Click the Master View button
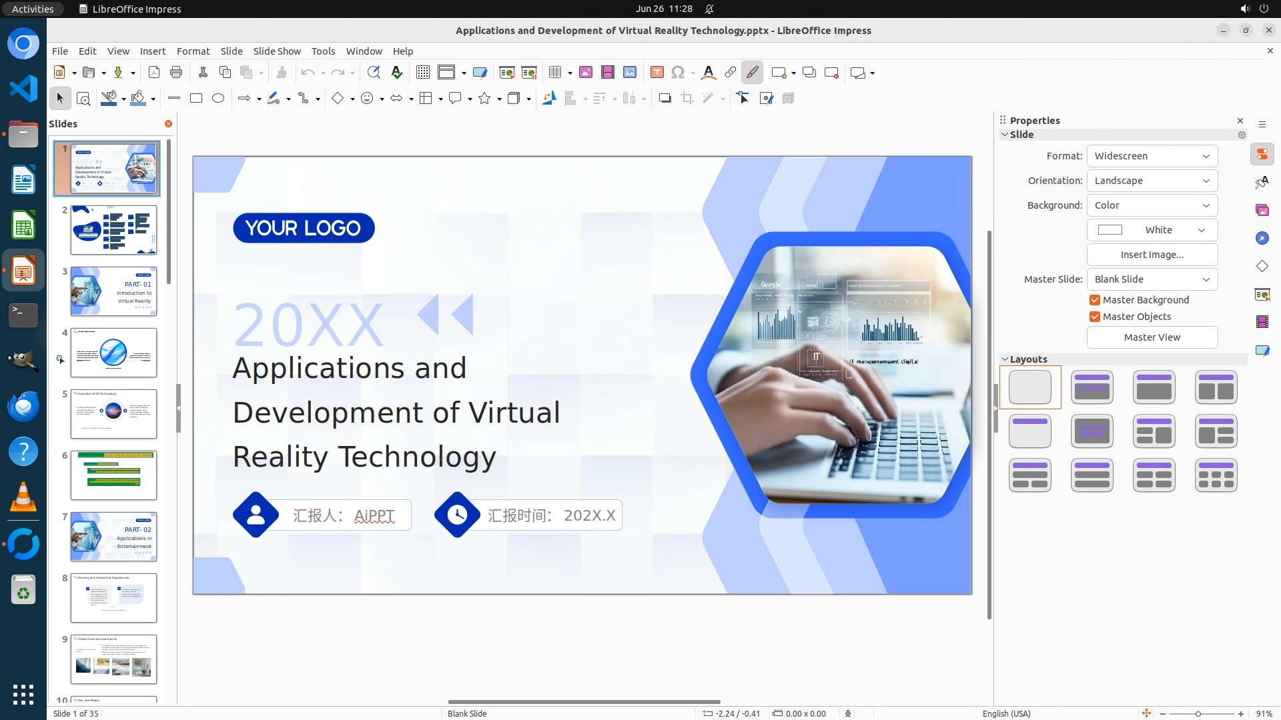 click(x=1152, y=337)
